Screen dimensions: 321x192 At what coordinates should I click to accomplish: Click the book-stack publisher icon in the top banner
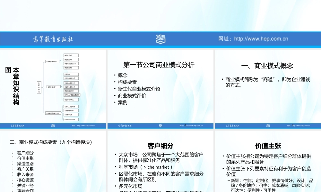160,39
